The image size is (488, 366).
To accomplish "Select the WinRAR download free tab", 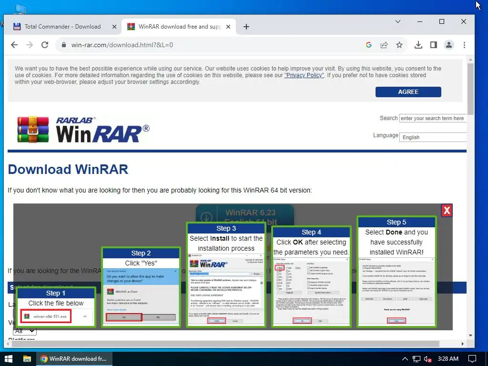I will [x=179, y=27].
